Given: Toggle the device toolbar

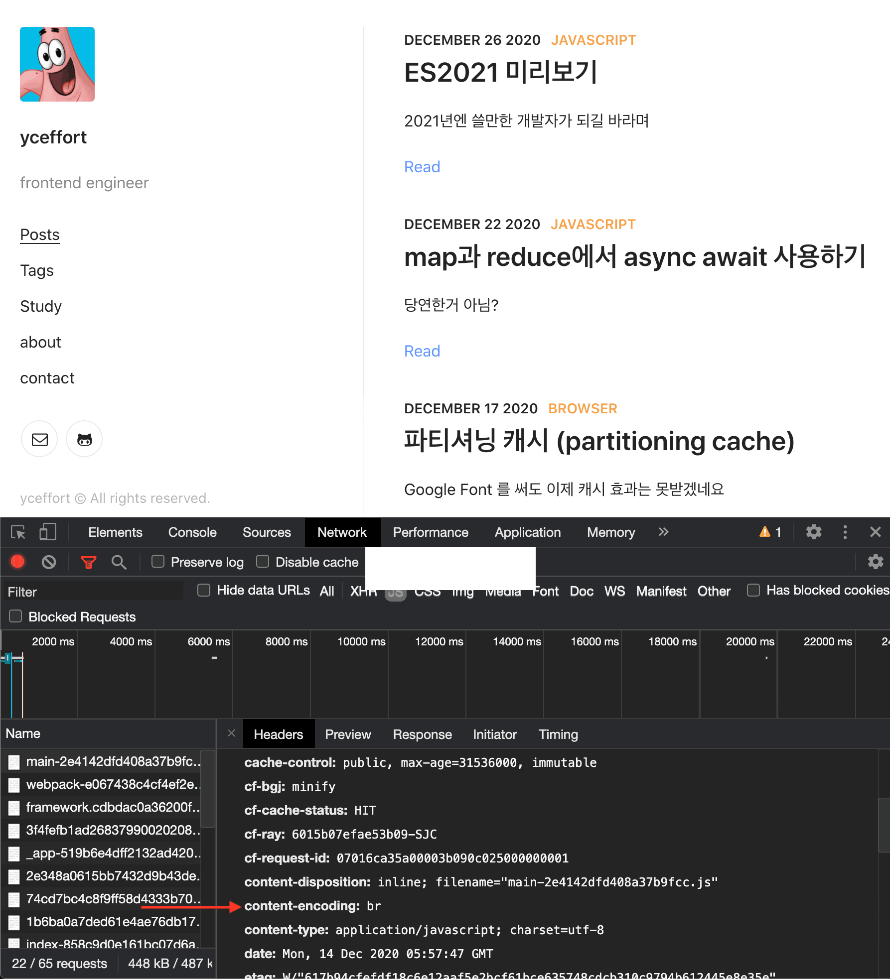Looking at the screenshot, I should pyautogui.click(x=47, y=532).
